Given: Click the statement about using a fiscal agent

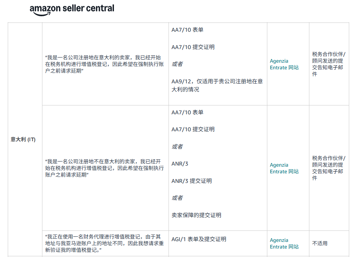Looking at the screenshot, I should pyautogui.click(x=104, y=243).
